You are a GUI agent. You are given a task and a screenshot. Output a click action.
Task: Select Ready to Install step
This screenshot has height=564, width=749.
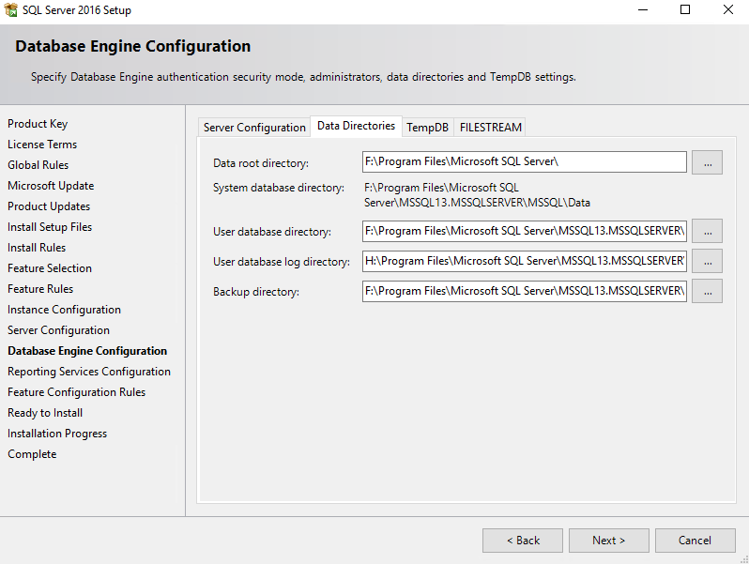tap(45, 413)
